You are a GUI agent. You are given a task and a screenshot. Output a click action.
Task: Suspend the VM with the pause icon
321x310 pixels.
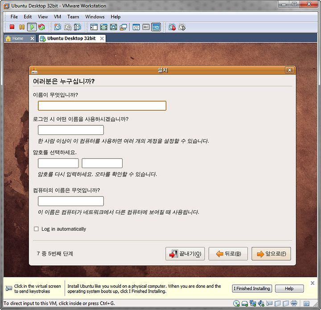tap(22, 27)
